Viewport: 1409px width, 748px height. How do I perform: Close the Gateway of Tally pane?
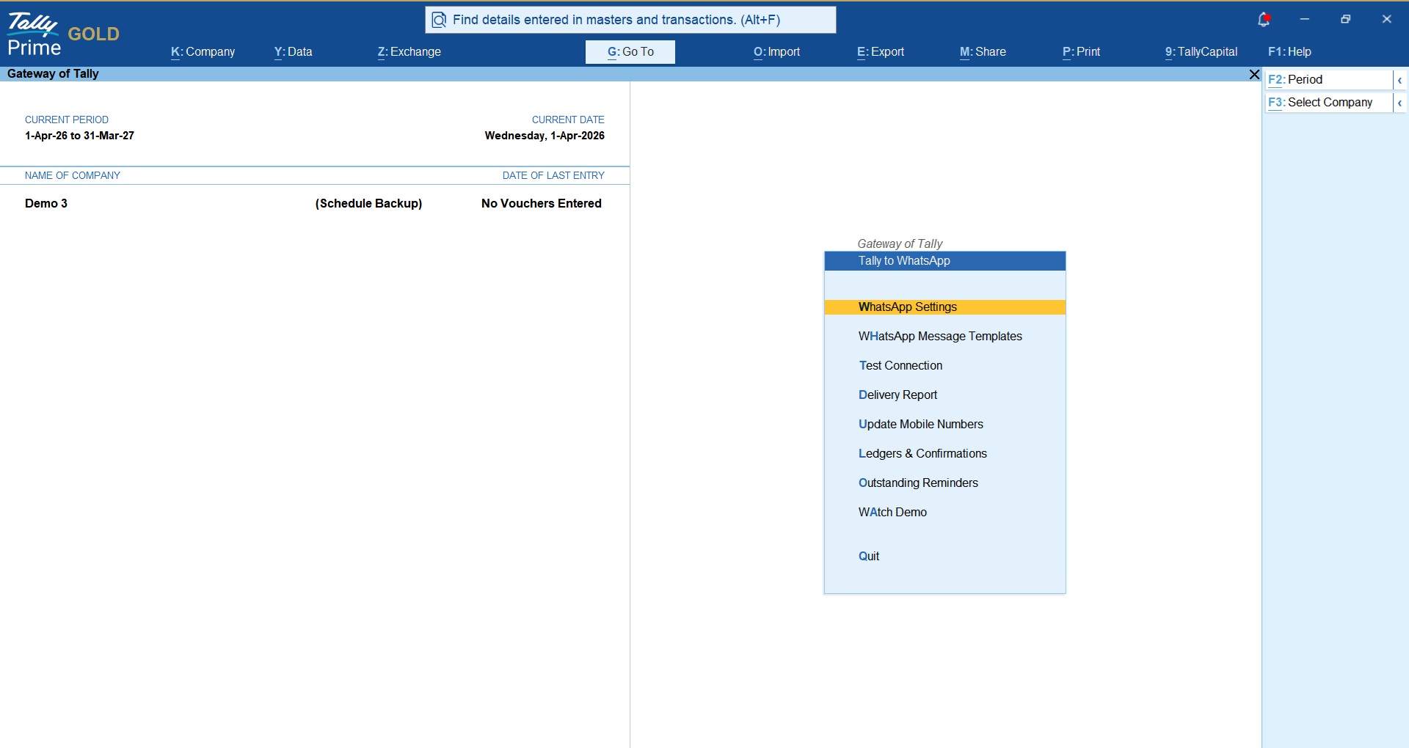click(1254, 74)
